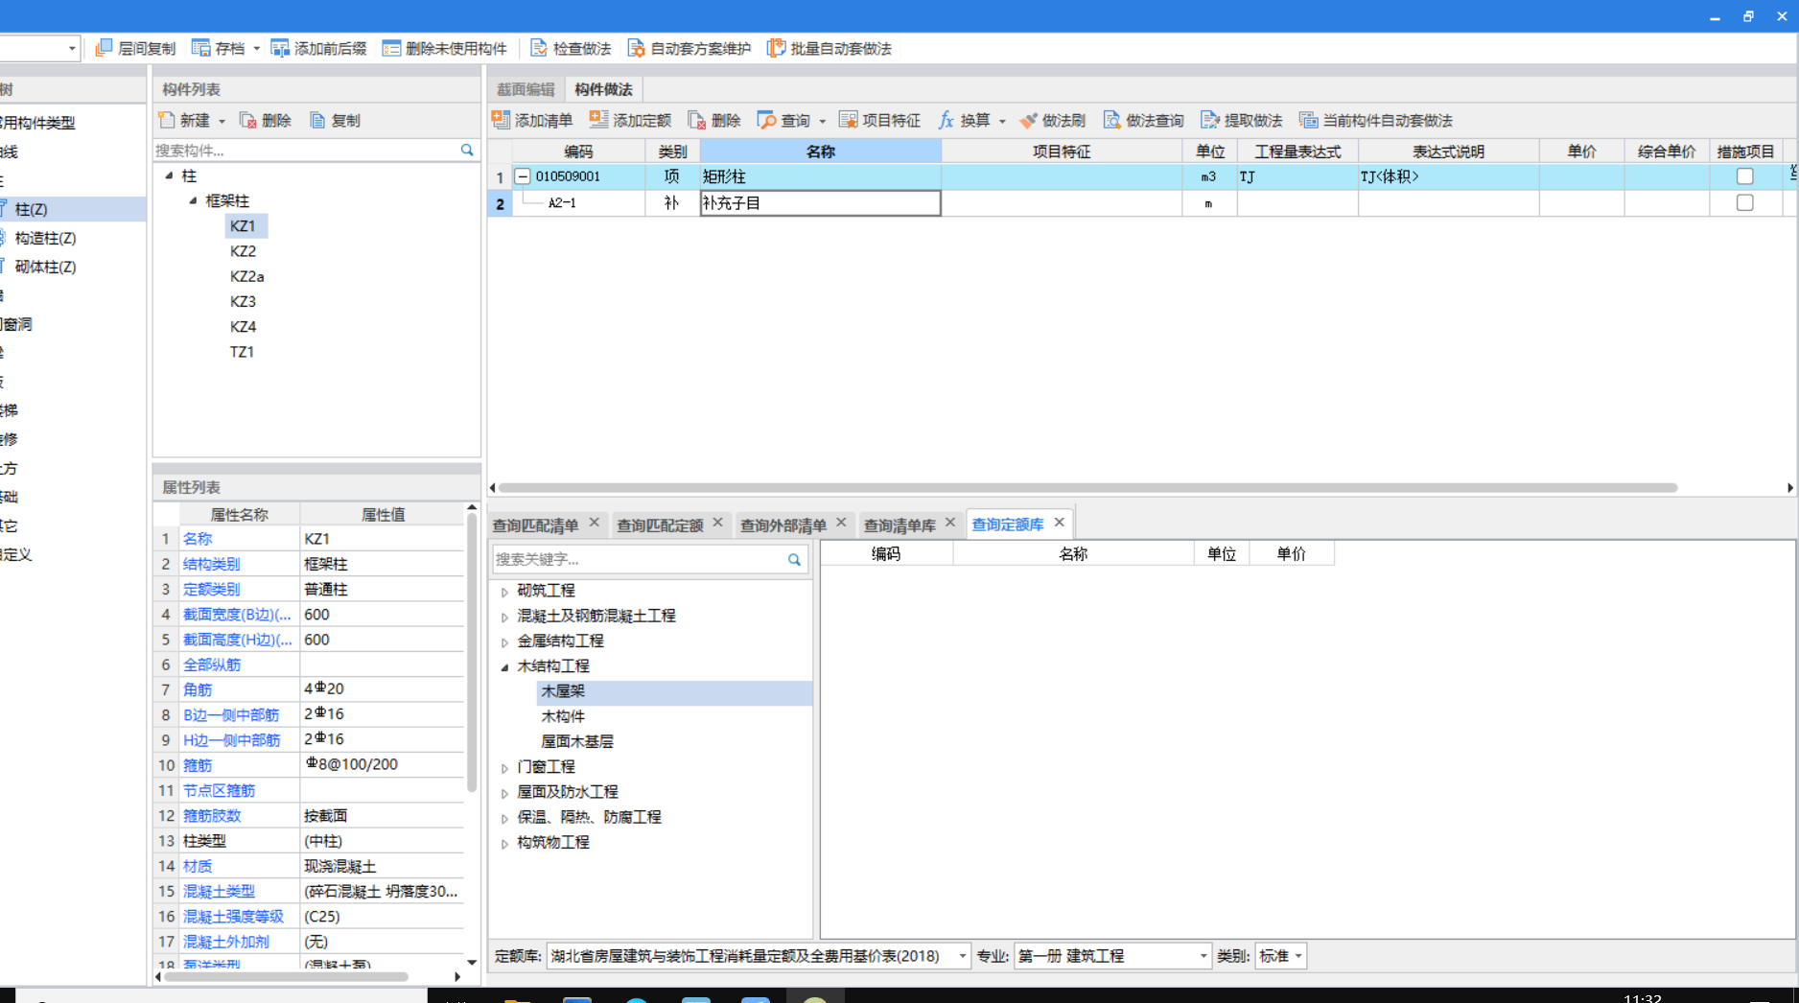Image resolution: width=1799 pixels, height=1003 pixels.
Task: Open 自动套方案维护 tool
Action: click(689, 48)
